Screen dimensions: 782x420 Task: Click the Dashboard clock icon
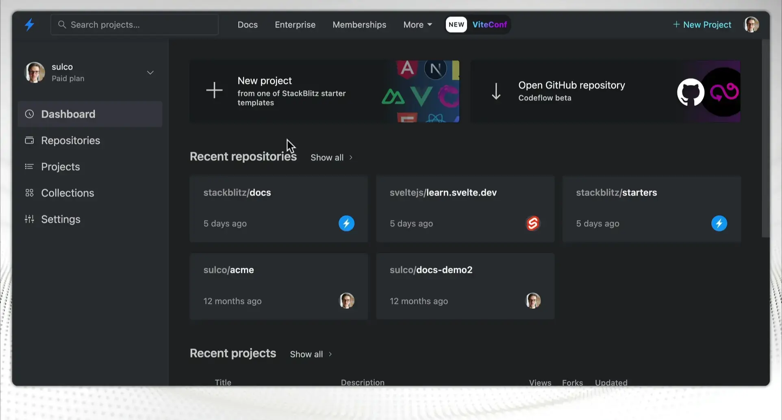coord(29,114)
